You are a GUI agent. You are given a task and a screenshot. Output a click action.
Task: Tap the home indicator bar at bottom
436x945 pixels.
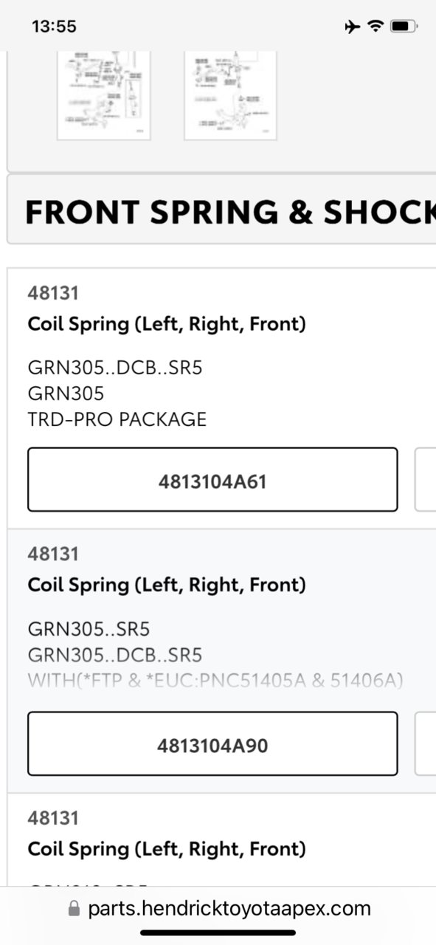tap(218, 933)
